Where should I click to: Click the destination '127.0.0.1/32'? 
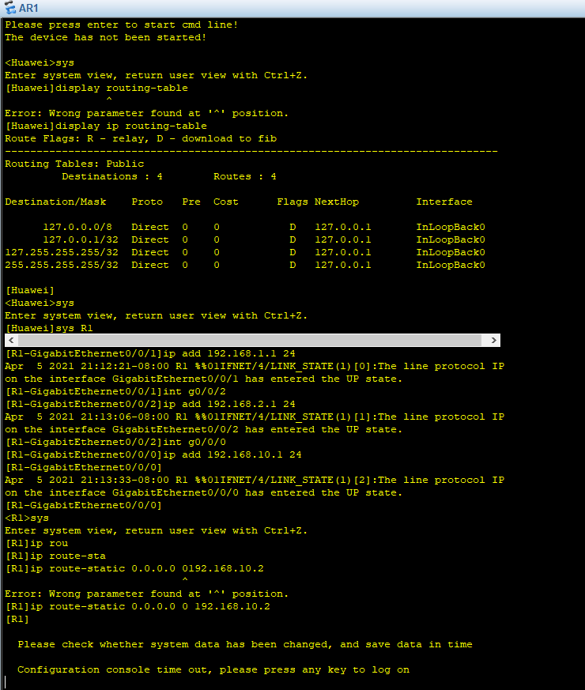point(81,239)
